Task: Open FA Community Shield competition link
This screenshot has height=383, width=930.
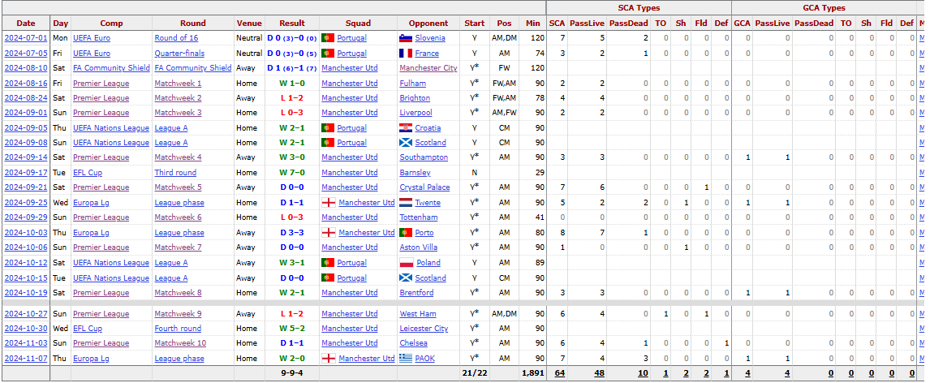Action: pos(111,68)
